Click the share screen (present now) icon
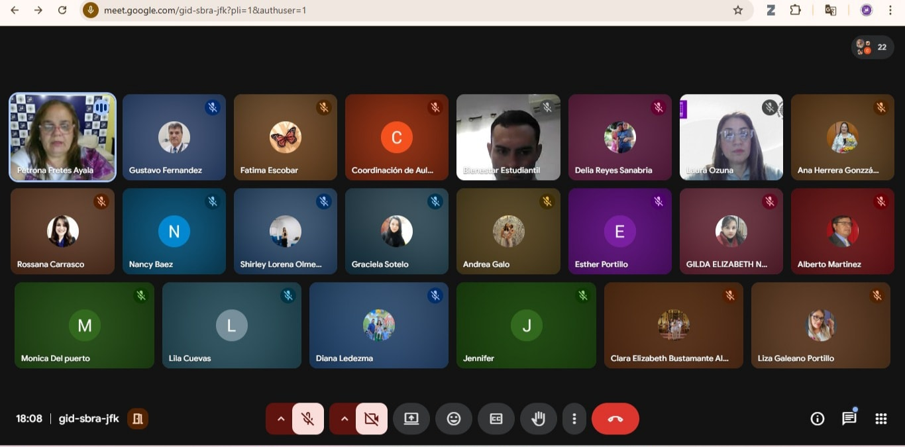The height and width of the screenshot is (447, 905). tap(411, 419)
